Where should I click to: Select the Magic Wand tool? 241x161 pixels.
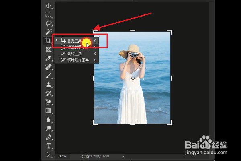(49, 32)
